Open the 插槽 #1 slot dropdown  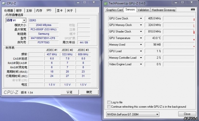[x=24, y=20]
